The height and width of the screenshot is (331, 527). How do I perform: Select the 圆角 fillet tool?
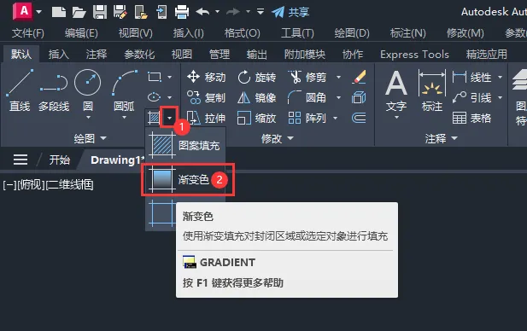pyautogui.click(x=307, y=98)
